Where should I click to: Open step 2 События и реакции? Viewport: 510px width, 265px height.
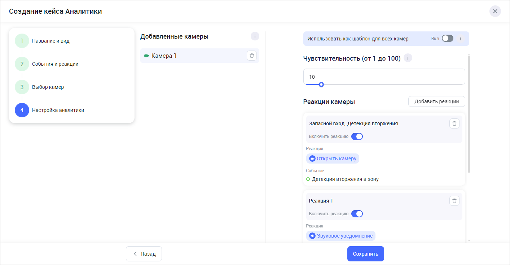(x=22, y=64)
